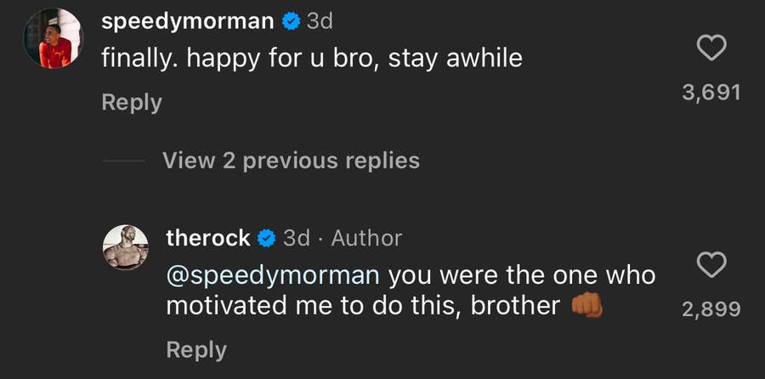Reply to speedymorman's comment
Image resolution: width=765 pixels, height=379 pixels.
(x=131, y=102)
